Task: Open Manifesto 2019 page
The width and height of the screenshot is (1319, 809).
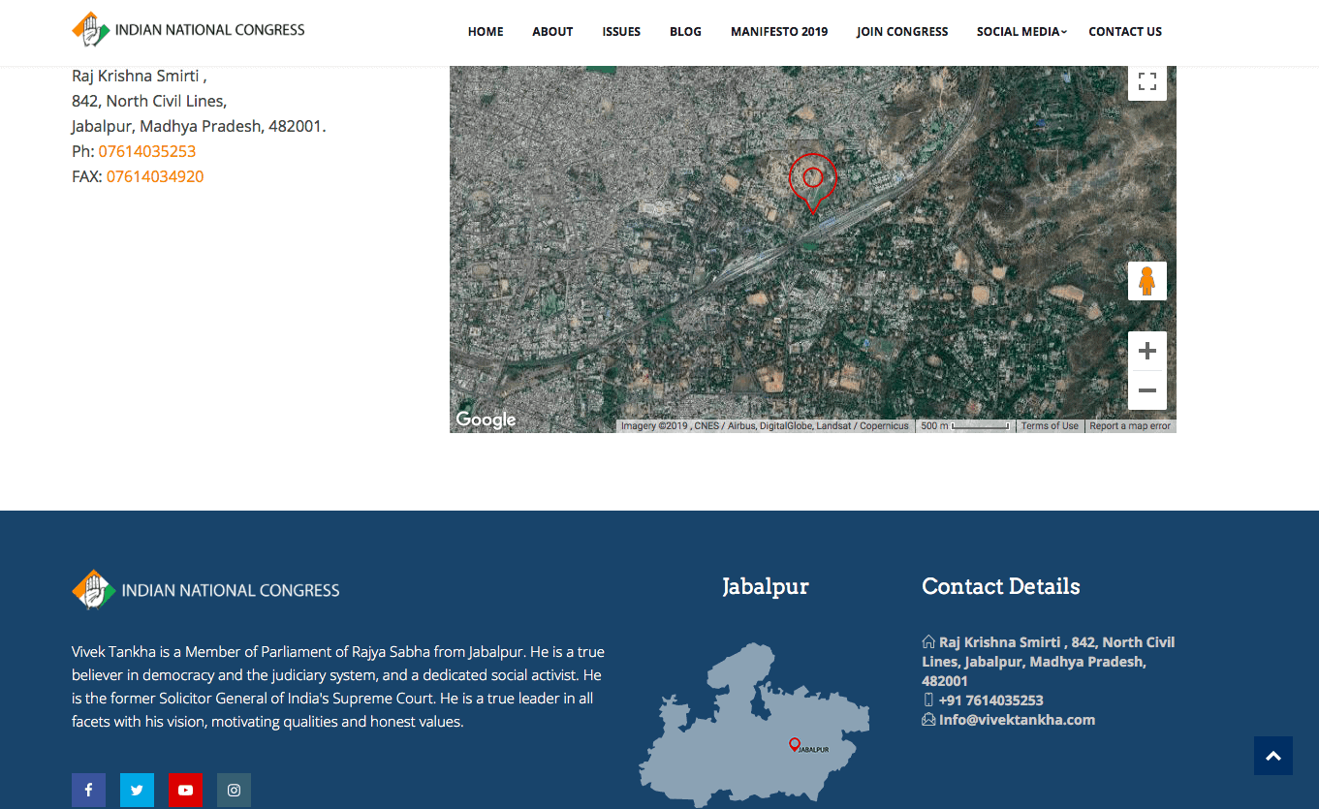Action: pyautogui.click(x=779, y=32)
